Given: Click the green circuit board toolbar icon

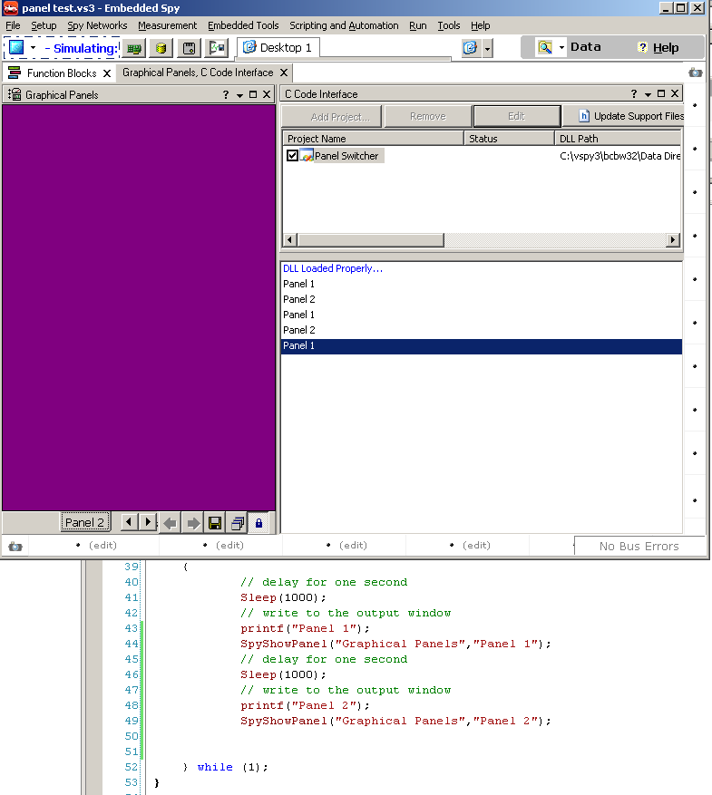Looking at the screenshot, I should pyautogui.click(x=134, y=48).
